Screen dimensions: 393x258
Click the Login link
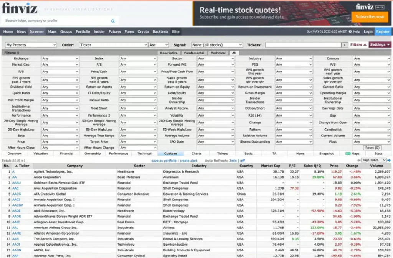[x=368, y=31]
